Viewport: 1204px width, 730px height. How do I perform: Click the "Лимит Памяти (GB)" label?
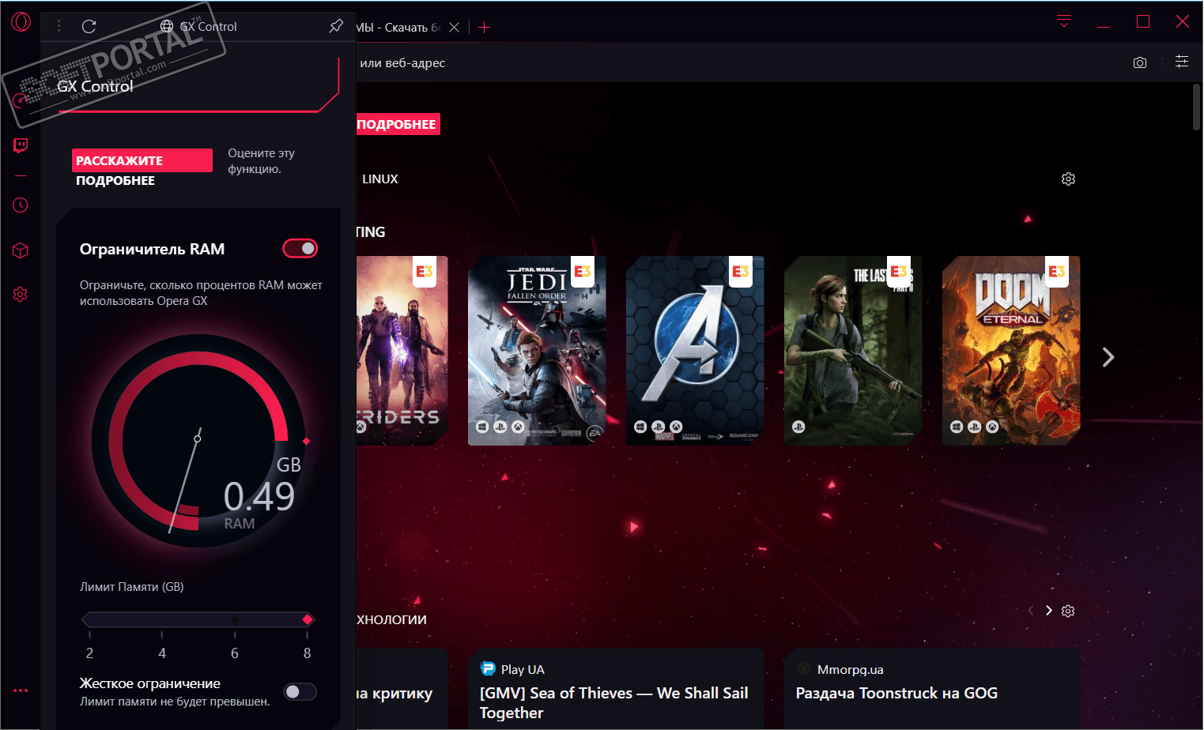tap(132, 587)
